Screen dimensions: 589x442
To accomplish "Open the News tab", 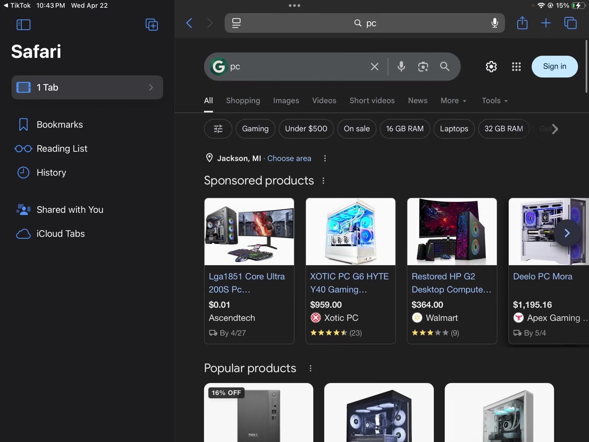I will [x=418, y=101].
